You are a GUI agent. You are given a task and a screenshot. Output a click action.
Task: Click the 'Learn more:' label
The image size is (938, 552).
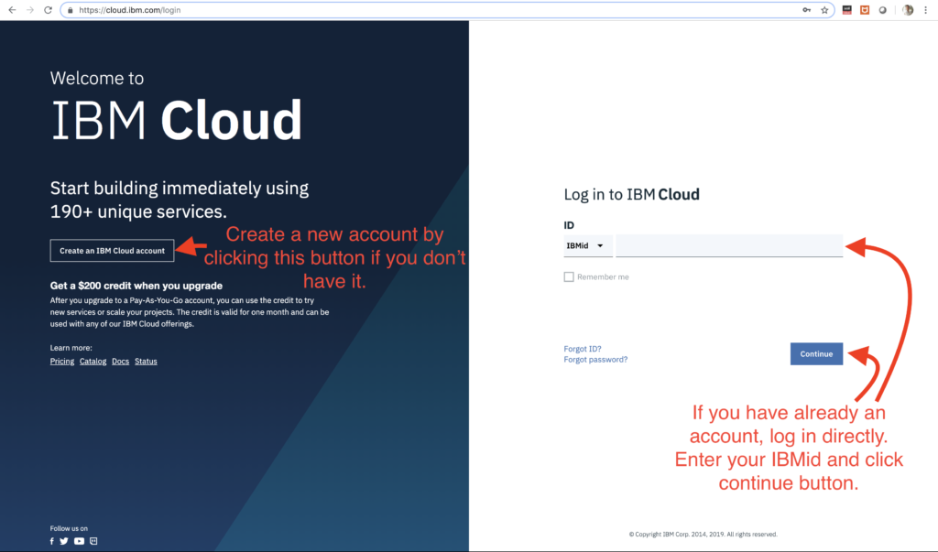(71, 348)
